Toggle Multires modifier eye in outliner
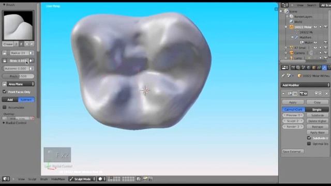Screen dimensions: 331x186 click(315, 42)
